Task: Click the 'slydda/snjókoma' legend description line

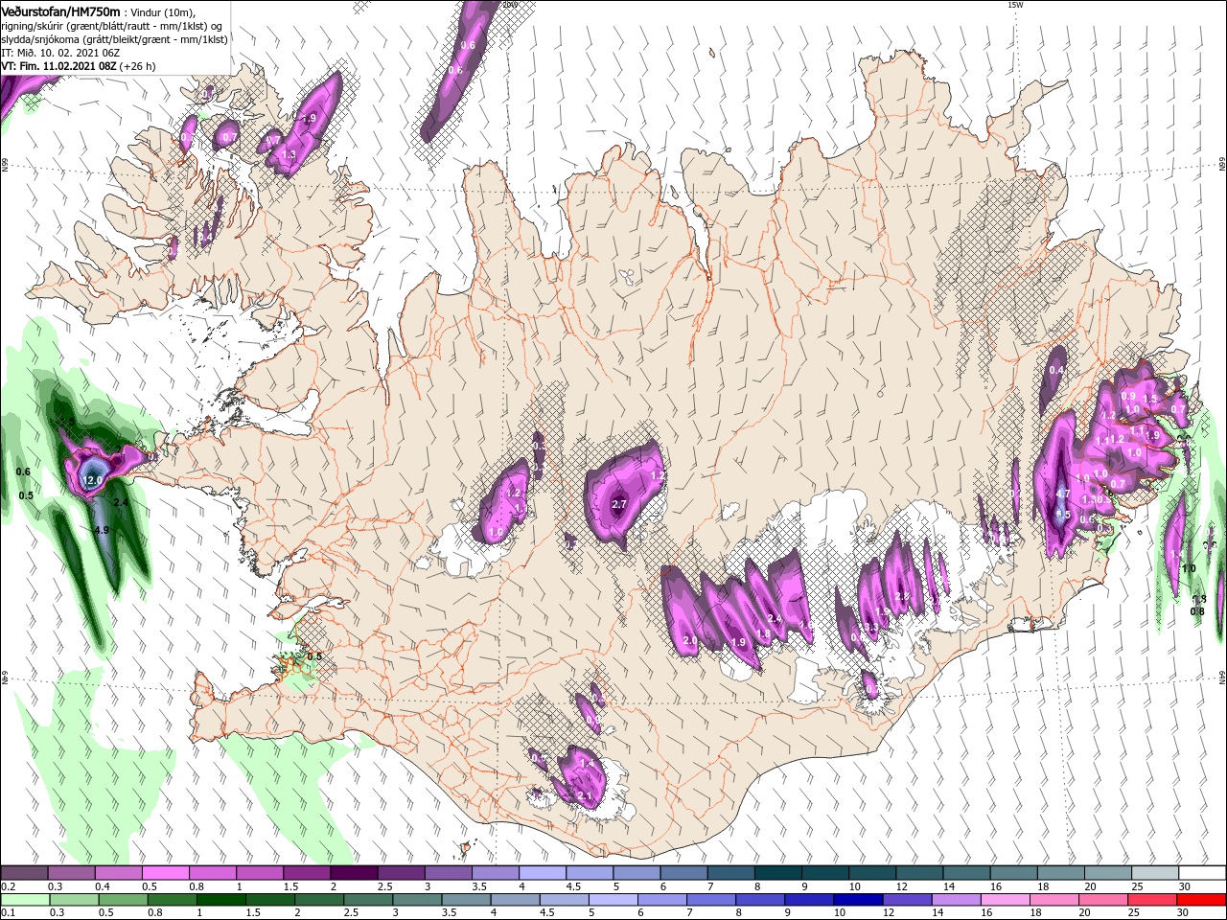Action: [114, 39]
